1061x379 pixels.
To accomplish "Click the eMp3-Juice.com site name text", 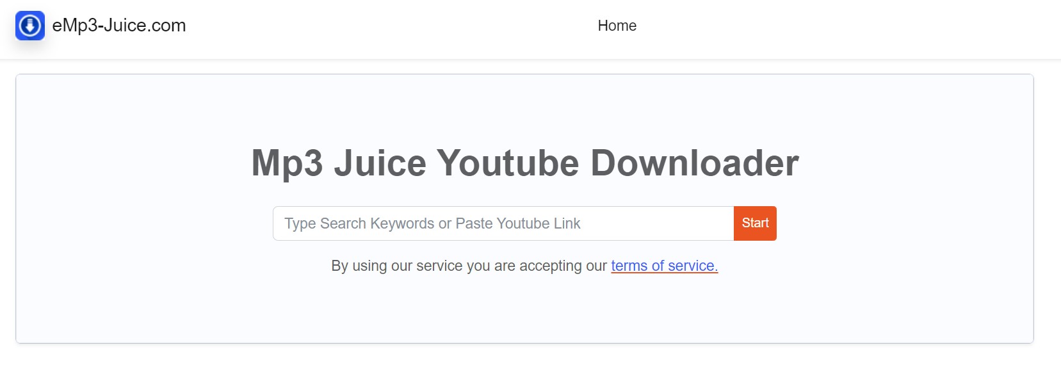I will 119,26.
